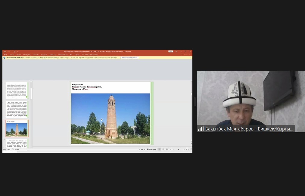Toggle the Заметки notes pane
The height and width of the screenshot is (196, 305).
pos(142,149)
